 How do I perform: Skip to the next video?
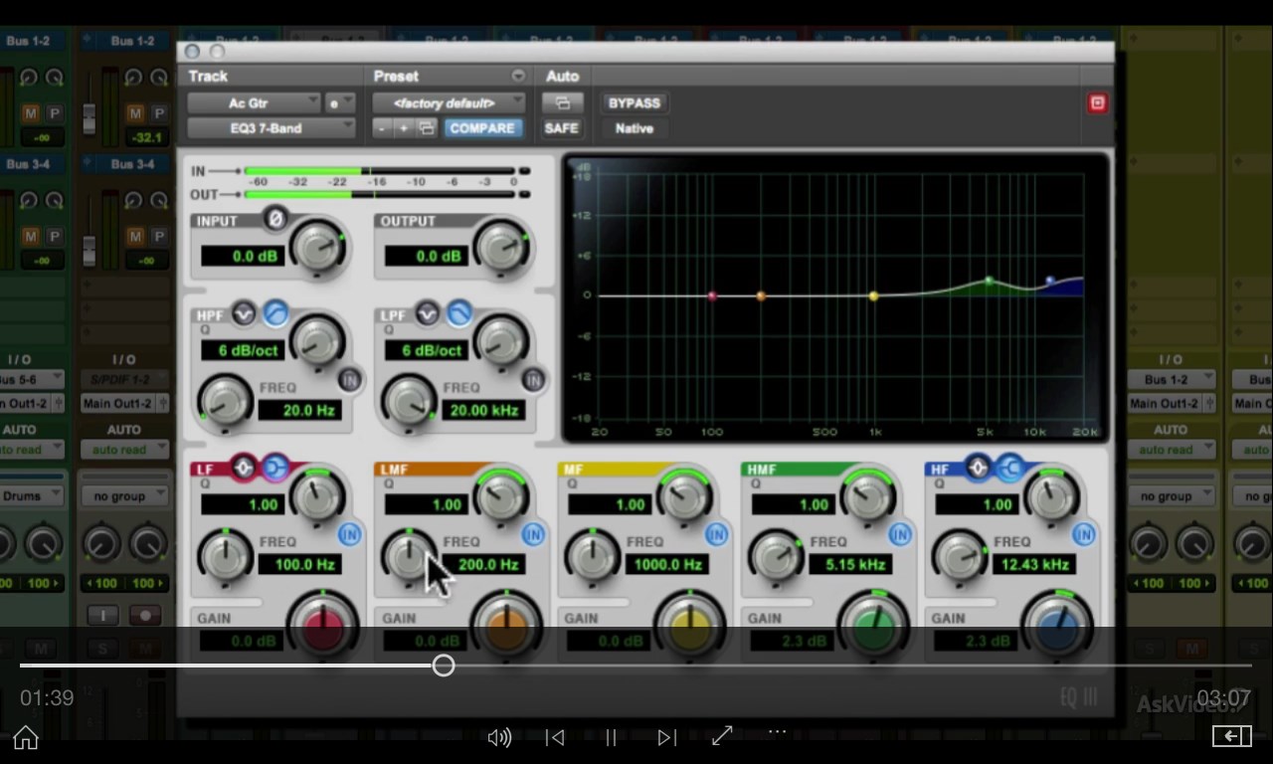(x=666, y=737)
